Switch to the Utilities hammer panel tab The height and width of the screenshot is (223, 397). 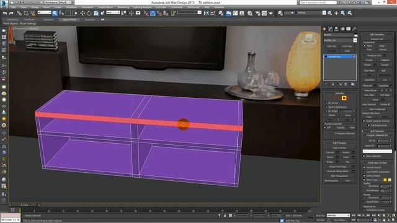[x=354, y=29]
